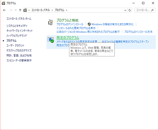Open コントロール パネル ホーム link
This screenshot has width=158, height=130.
pos(19,19)
